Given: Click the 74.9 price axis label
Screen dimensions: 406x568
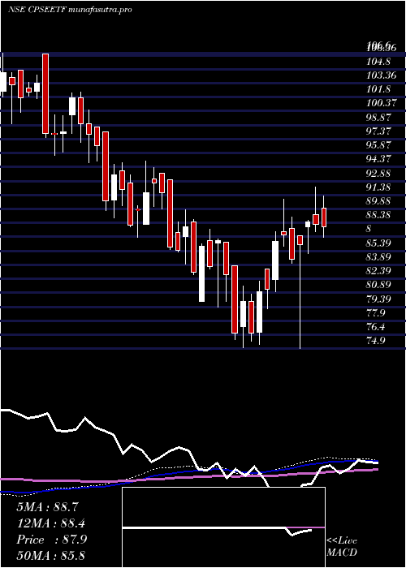Looking at the screenshot, I should click(375, 341).
